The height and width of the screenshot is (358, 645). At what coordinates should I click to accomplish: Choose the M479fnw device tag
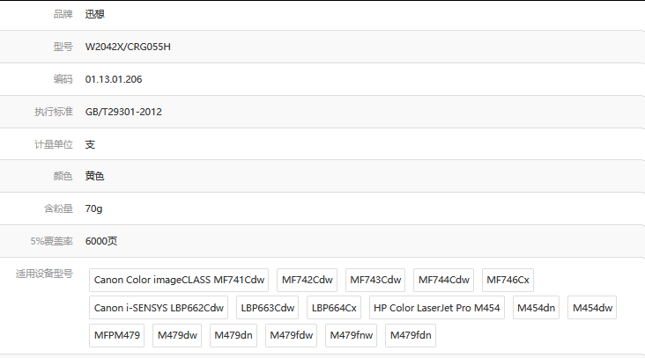(x=352, y=335)
